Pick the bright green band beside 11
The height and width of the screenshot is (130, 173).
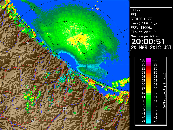pyautogui.click(x=149, y=97)
